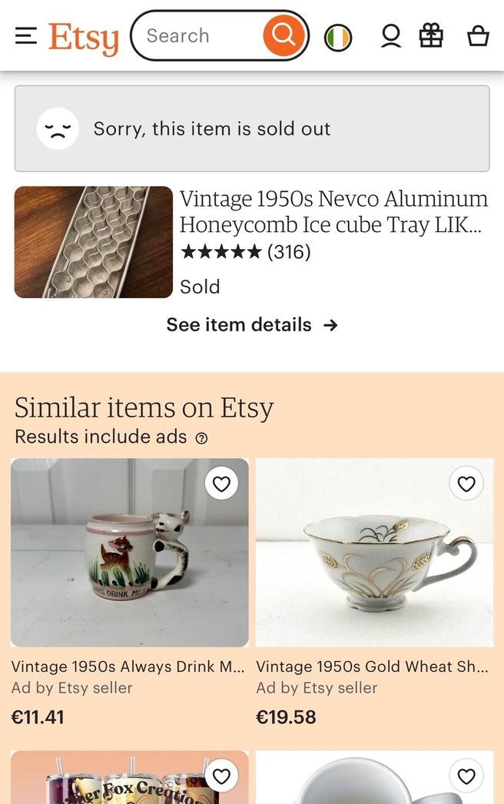Click the orange search magnifier button
Screen dimensions: 504x804
(x=283, y=35)
